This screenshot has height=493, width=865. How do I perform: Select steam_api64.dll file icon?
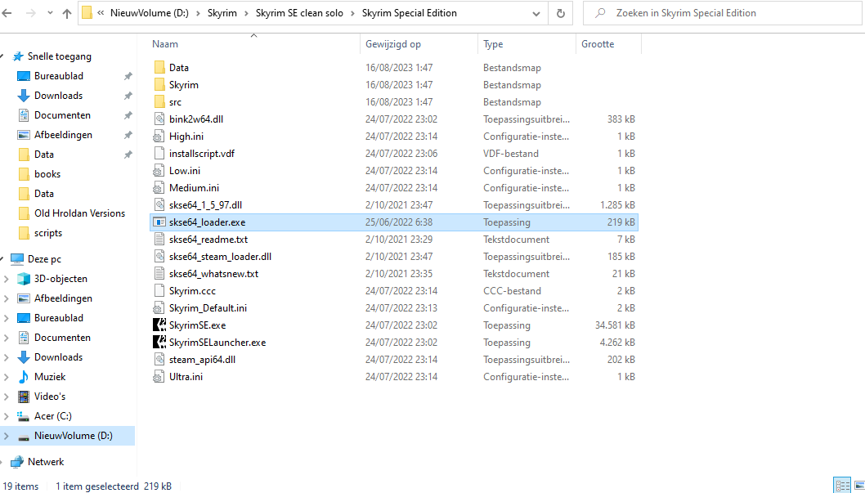[159, 359]
